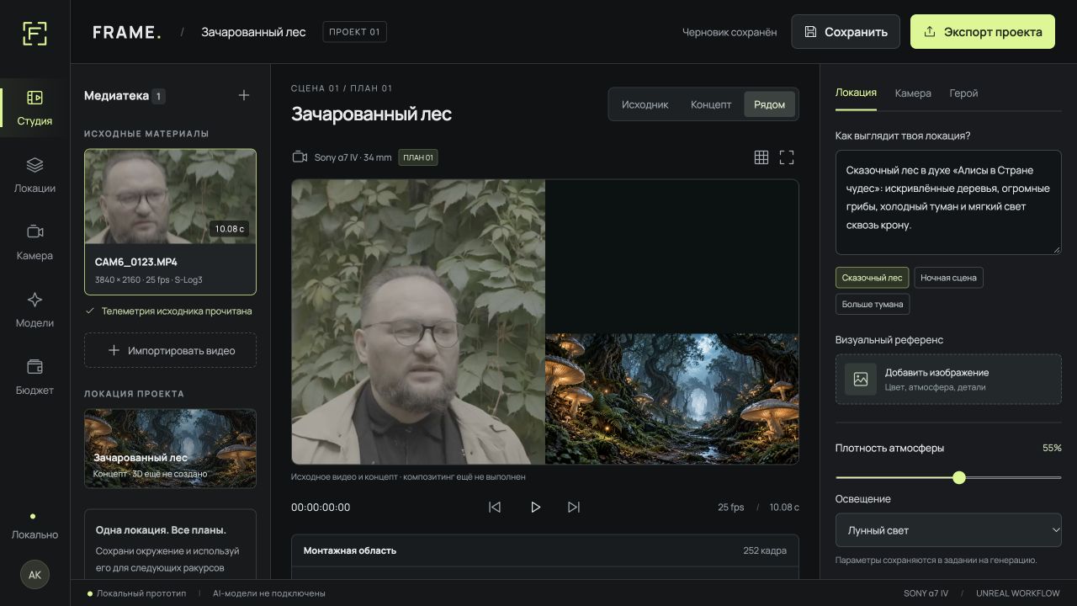This screenshot has width=1077, height=606.
Task: Toggle the Ночная сцена preset chip
Action: tap(948, 278)
